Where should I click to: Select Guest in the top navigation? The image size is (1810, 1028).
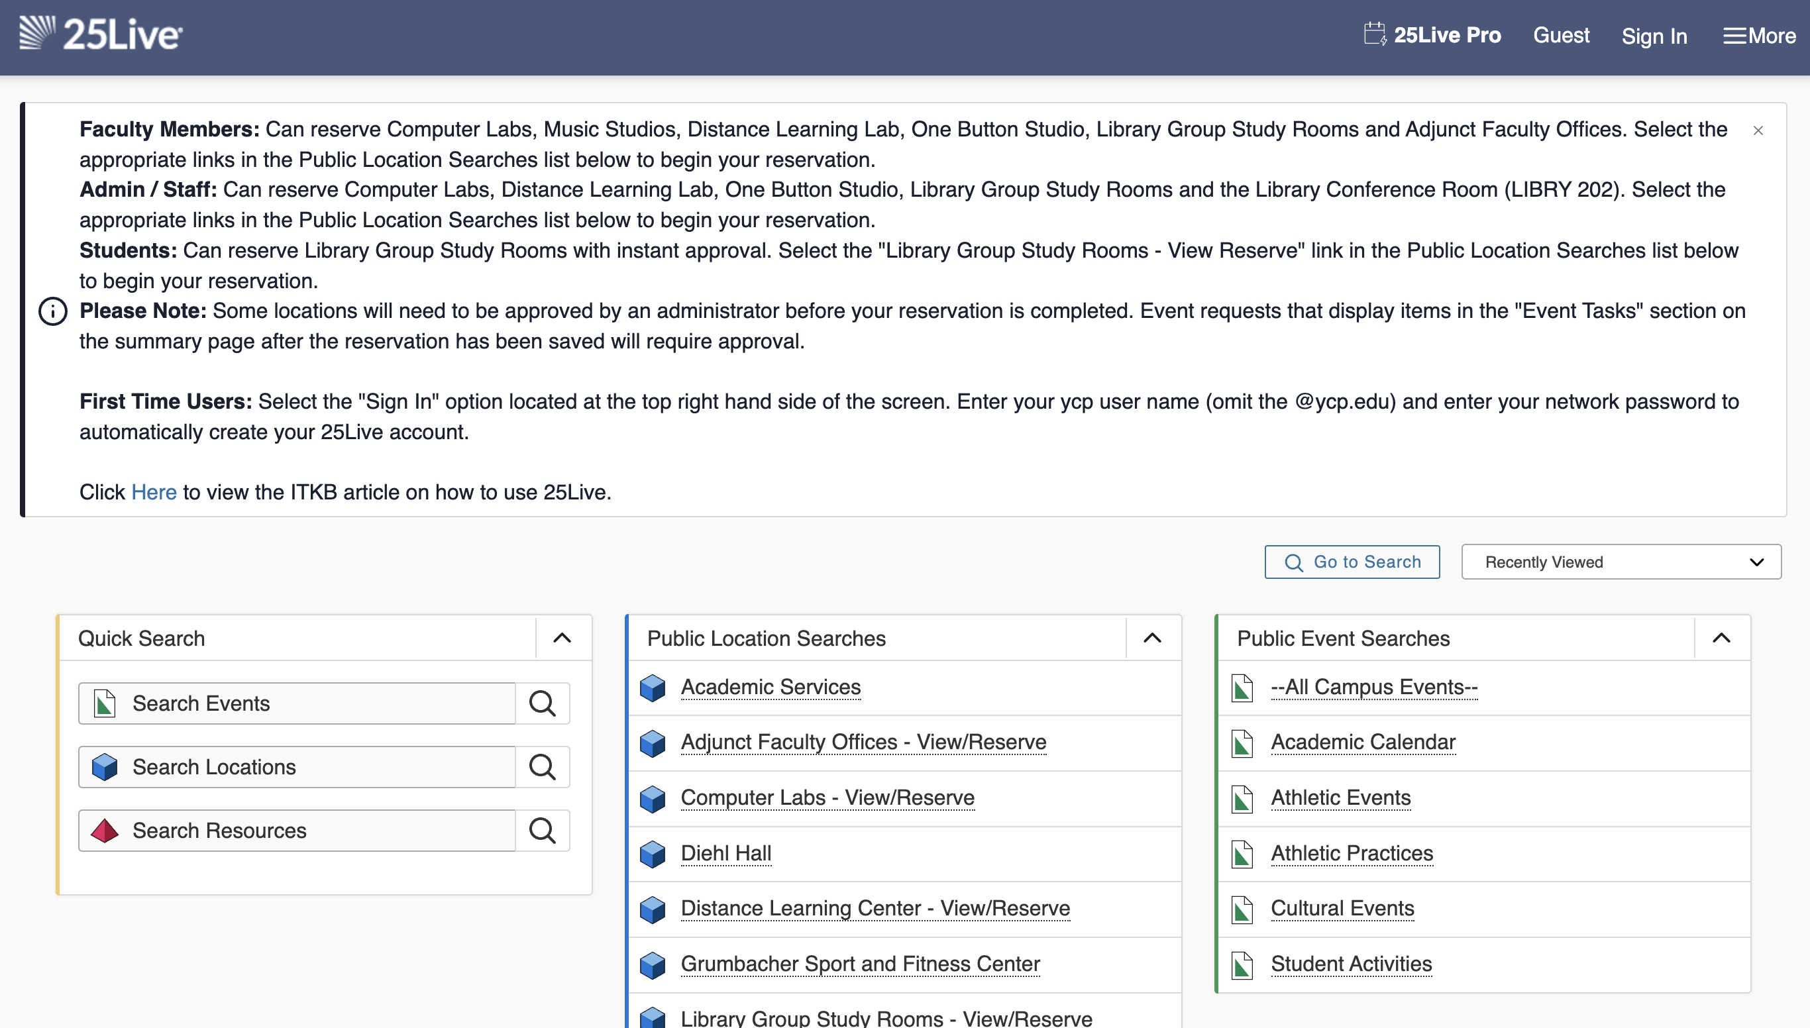click(1562, 35)
